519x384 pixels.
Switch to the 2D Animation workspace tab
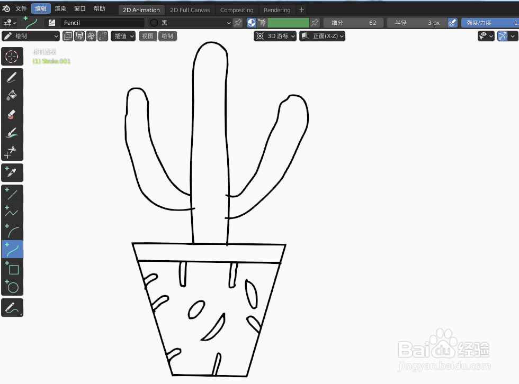point(141,10)
